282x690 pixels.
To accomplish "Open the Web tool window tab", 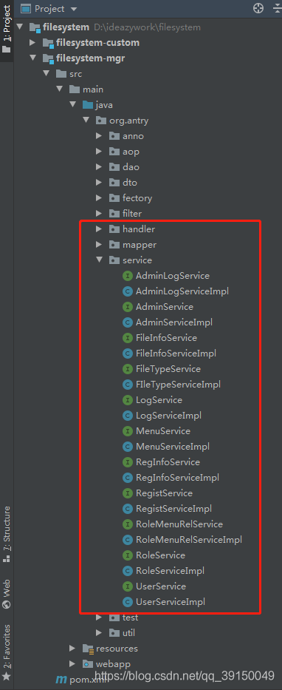I will click(7, 594).
